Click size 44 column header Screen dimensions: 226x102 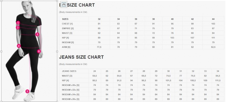point(213,19)
